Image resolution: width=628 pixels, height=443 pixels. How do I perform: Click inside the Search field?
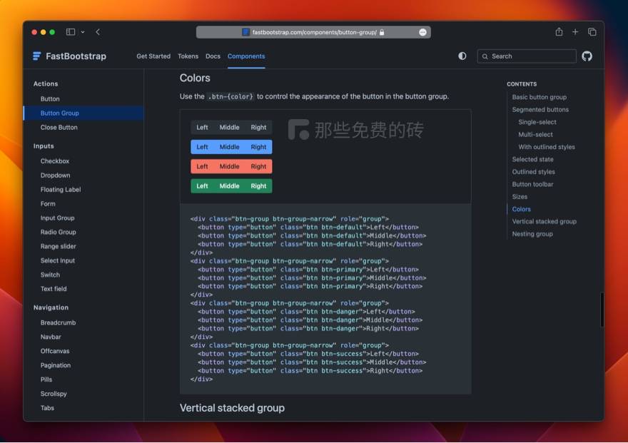click(528, 56)
